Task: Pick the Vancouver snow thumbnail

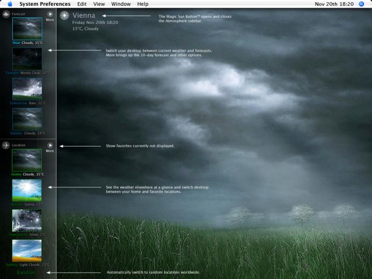Action: (27, 220)
